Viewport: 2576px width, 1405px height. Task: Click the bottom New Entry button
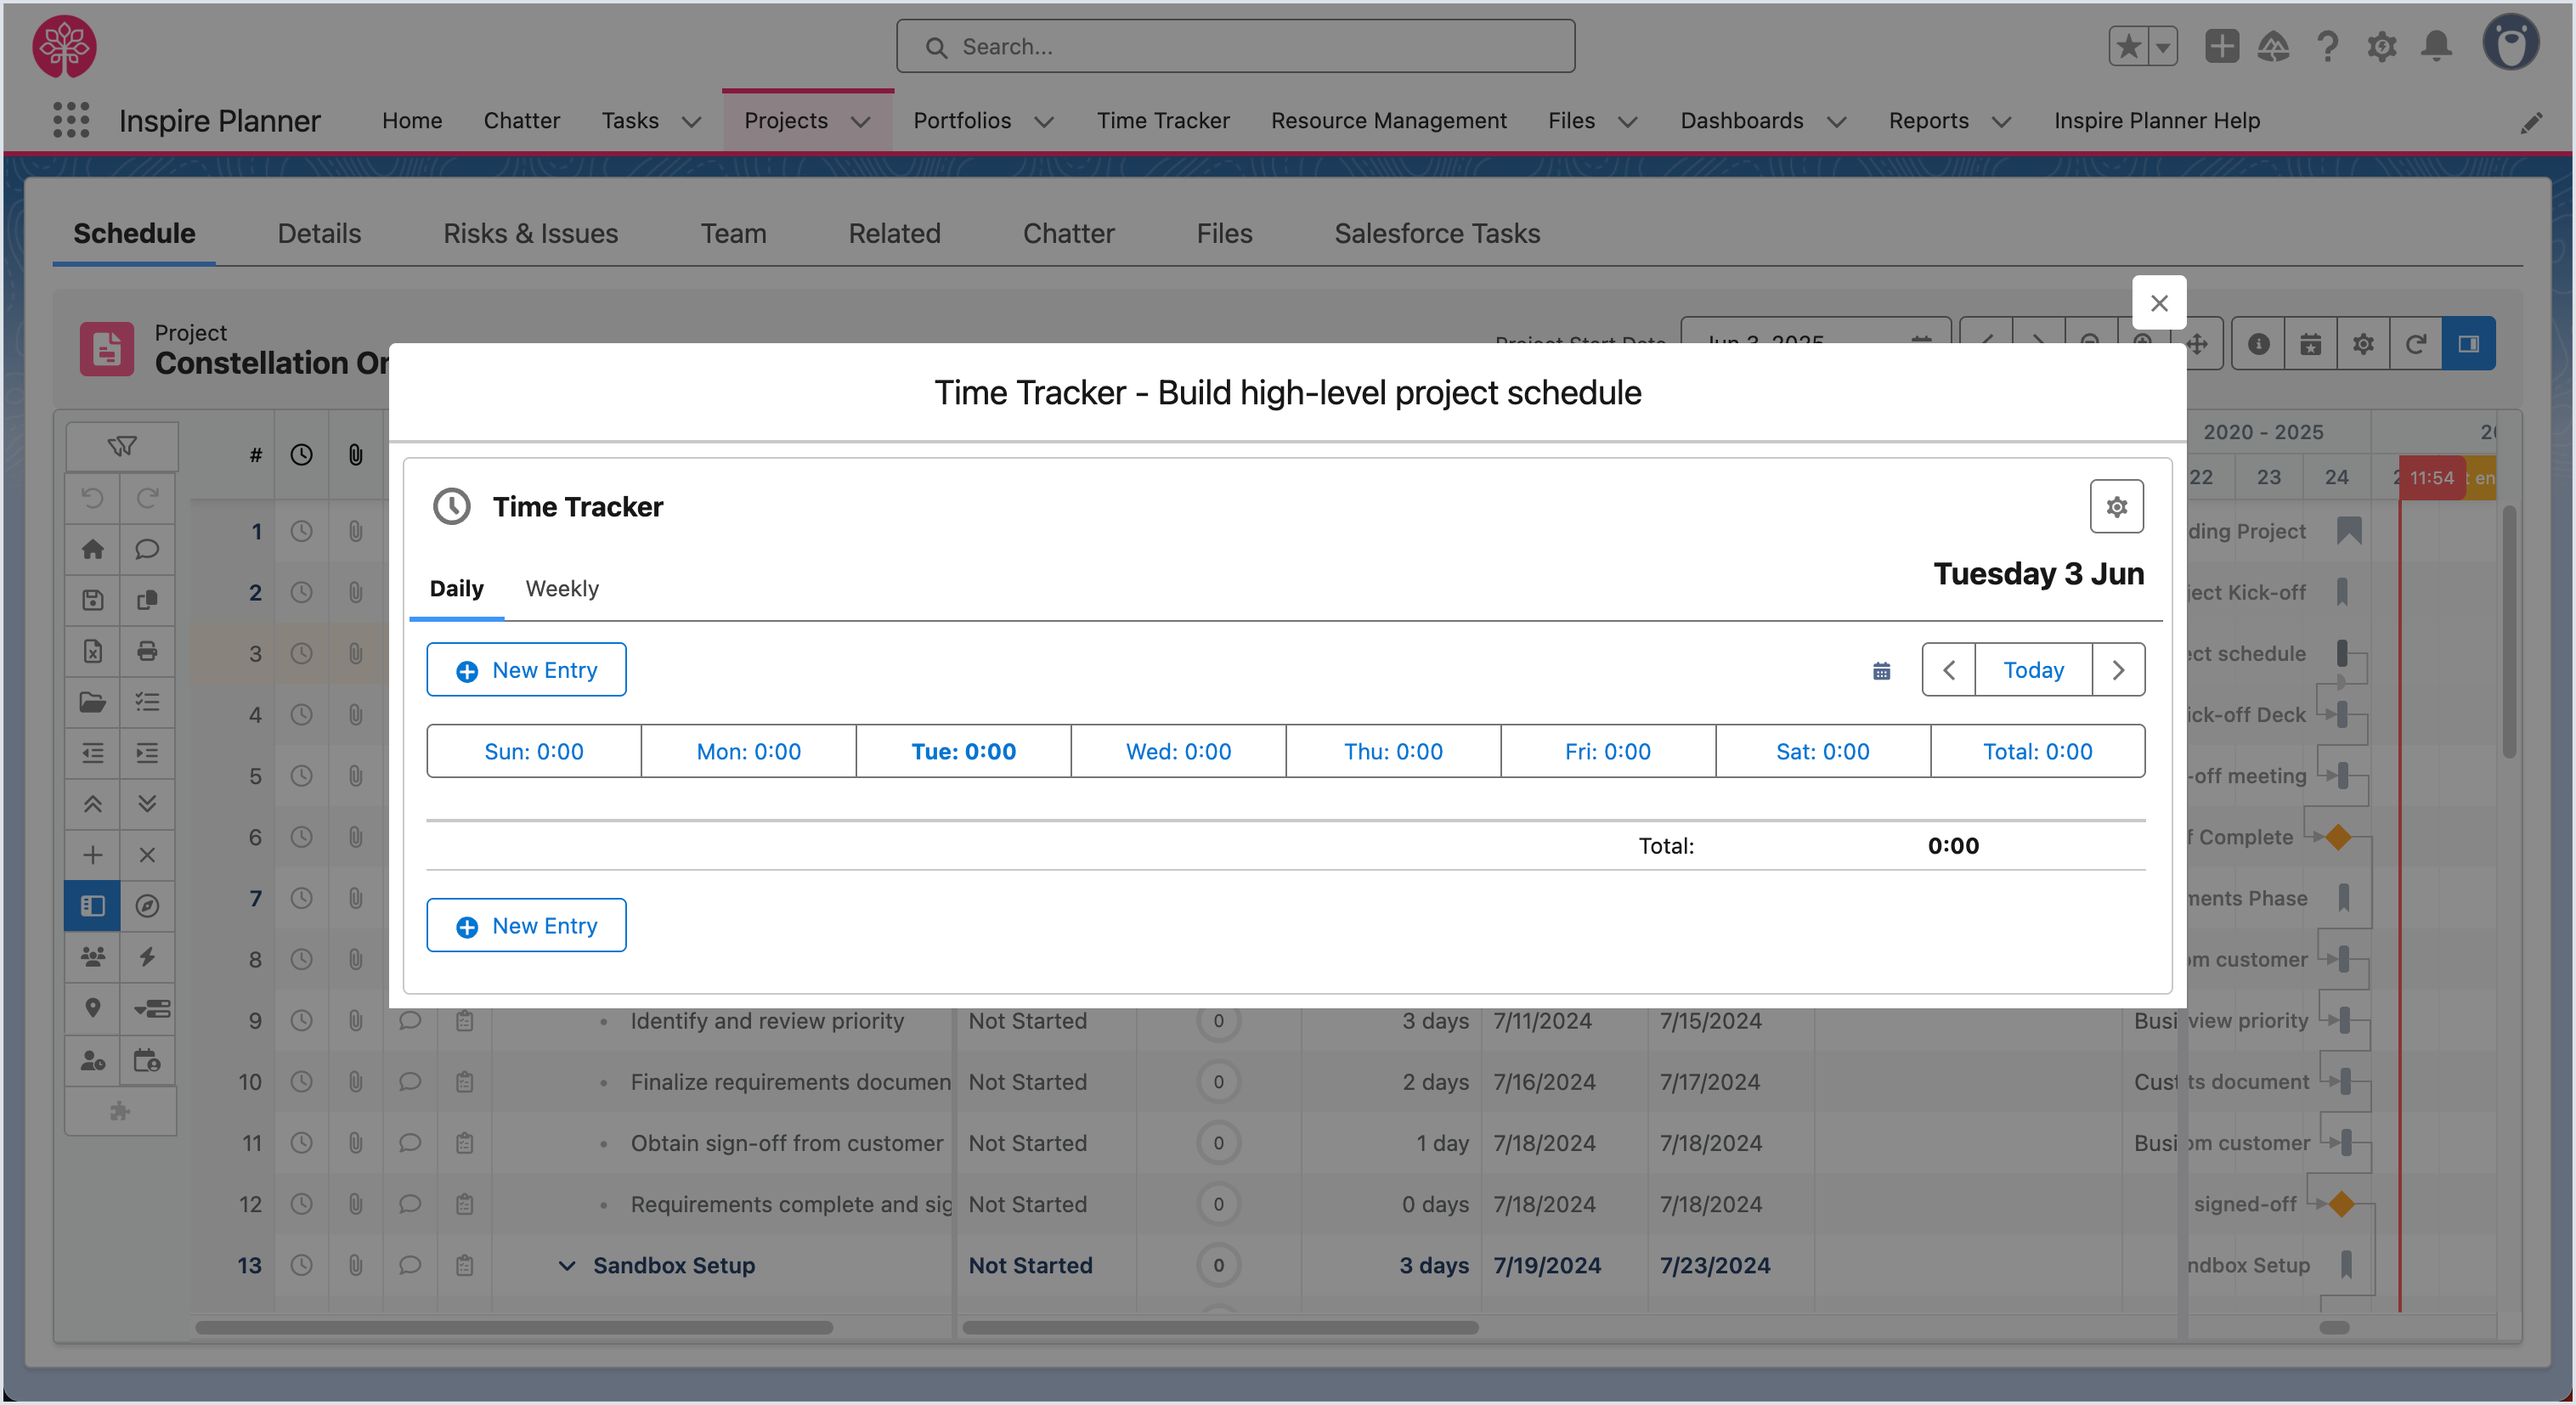[x=526, y=926]
